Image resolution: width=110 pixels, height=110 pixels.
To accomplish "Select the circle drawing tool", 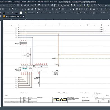I will [x=61, y=13].
